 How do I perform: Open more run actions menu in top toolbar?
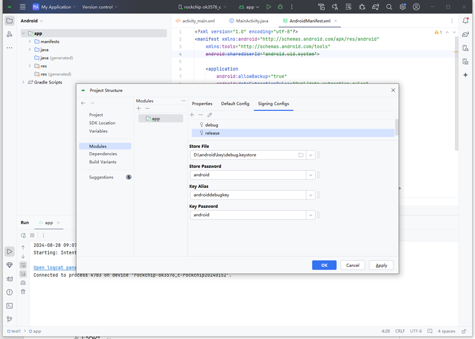click(x=292, y=6)
